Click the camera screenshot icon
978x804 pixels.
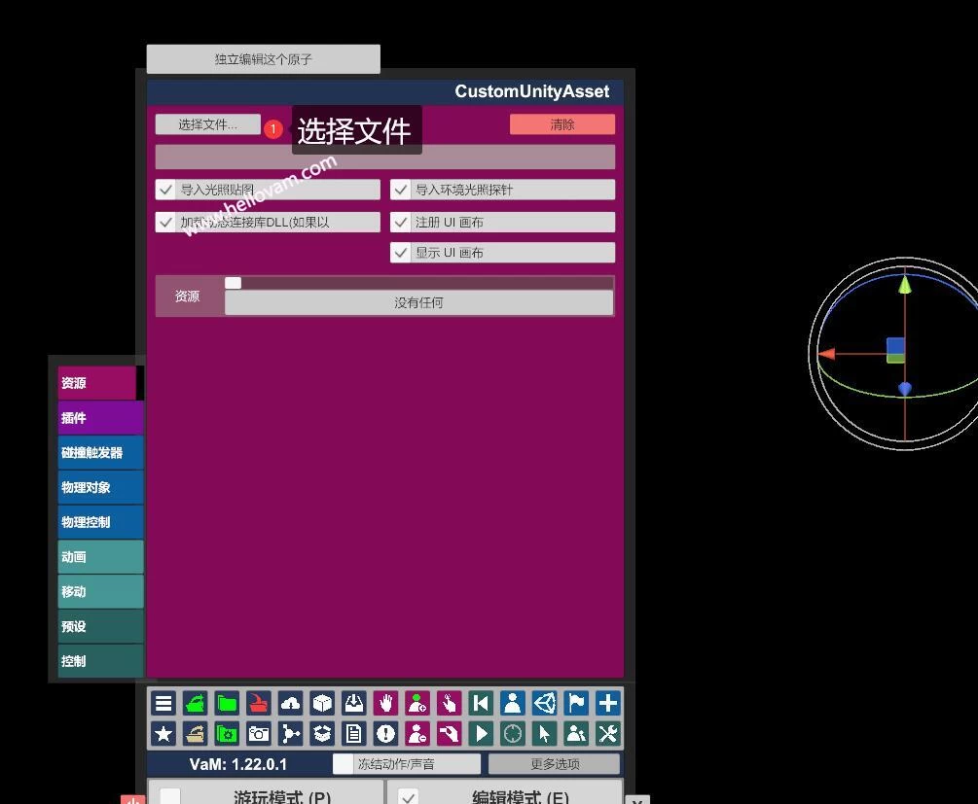tap(259, 733)
